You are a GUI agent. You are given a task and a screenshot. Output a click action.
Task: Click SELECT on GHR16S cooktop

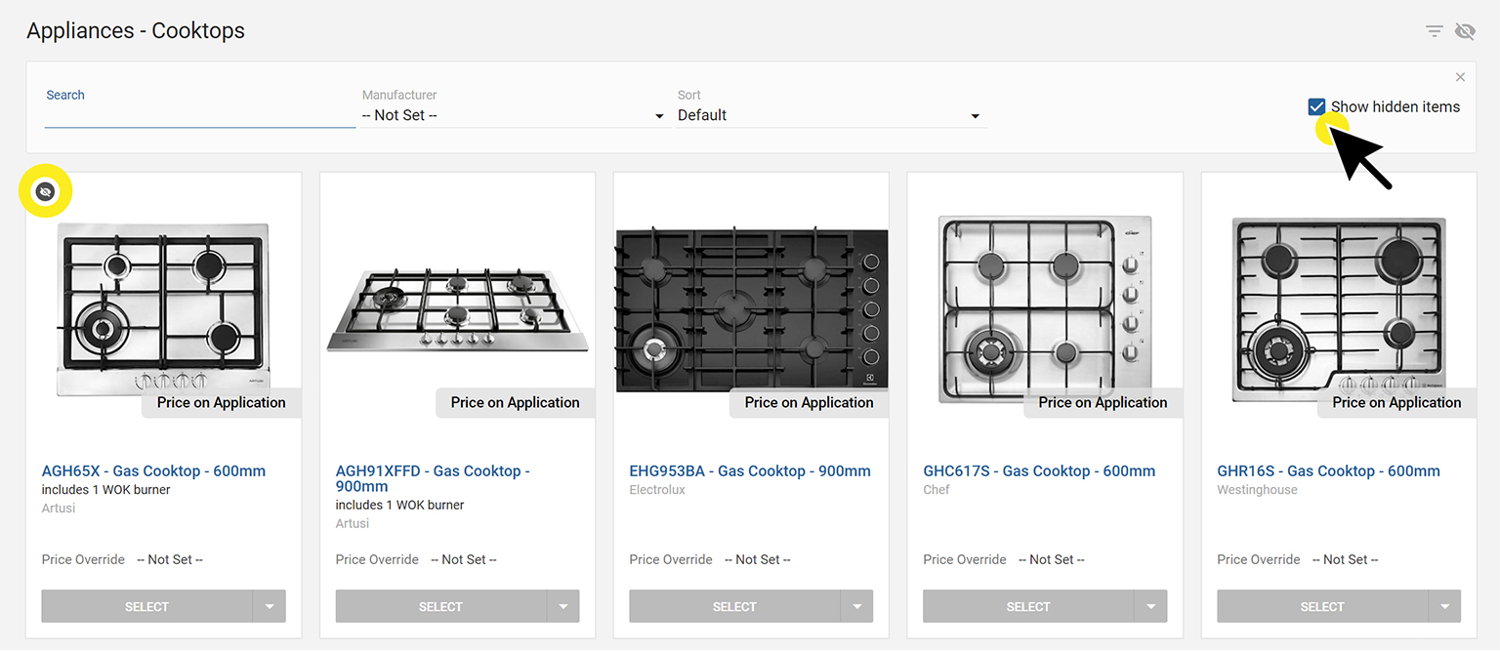pyautogui.click(x=1322, y=606)
